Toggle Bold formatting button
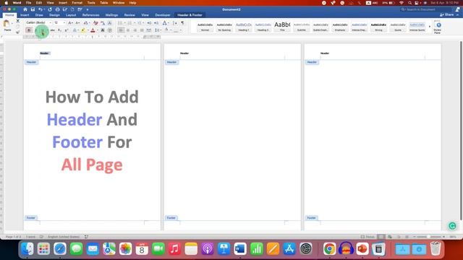 point(29,30)
